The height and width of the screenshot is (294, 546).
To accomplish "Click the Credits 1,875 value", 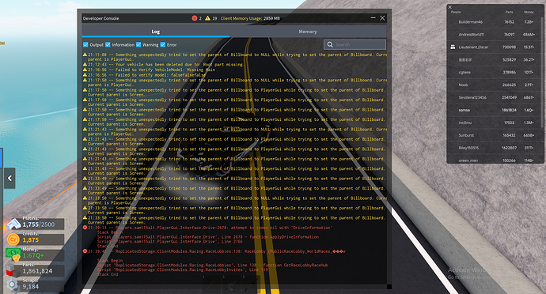I will click(31, 240).
